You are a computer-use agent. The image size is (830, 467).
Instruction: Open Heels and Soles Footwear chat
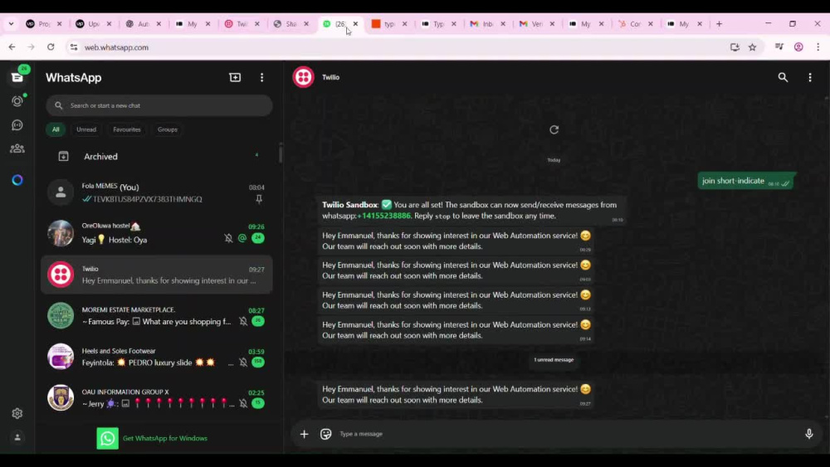(157, 357)
